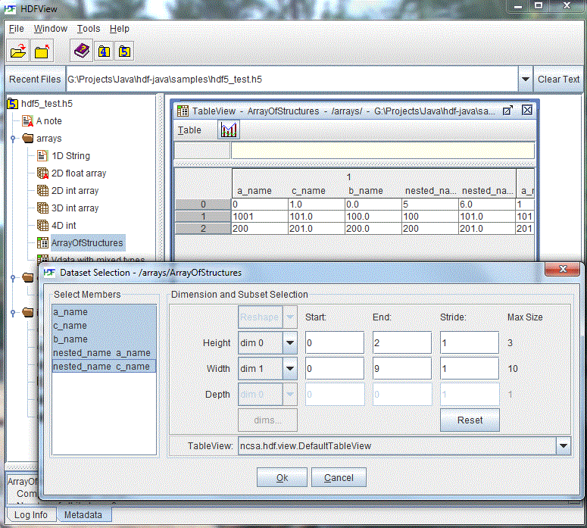This screenshot has height=528, width=587.
Task: Click the TableView title bar table icon
Action: [x=183, y=111]
